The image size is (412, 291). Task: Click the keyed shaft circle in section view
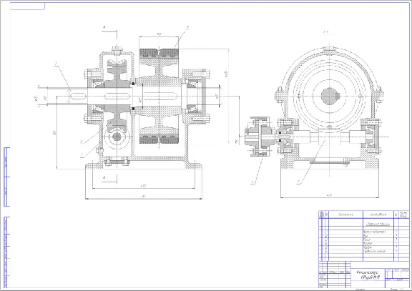point(330,96)
